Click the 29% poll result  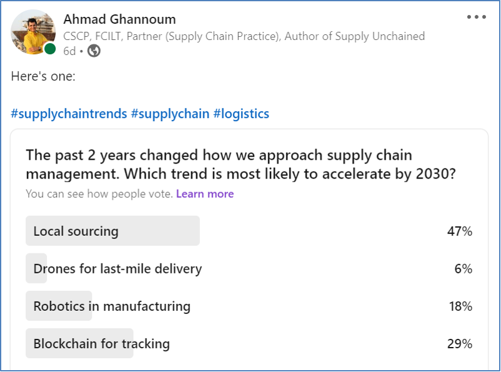[459, 344]
